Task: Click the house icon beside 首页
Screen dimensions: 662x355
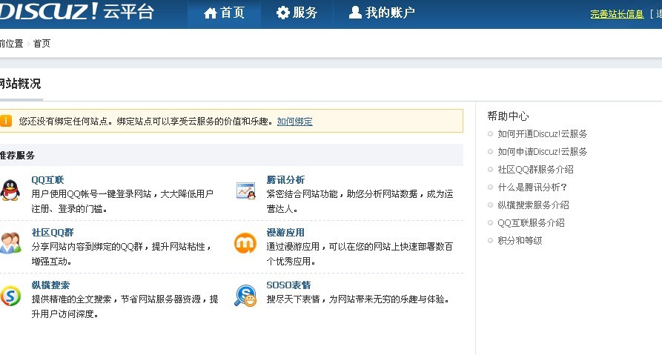Action: (x=211, y=13)
